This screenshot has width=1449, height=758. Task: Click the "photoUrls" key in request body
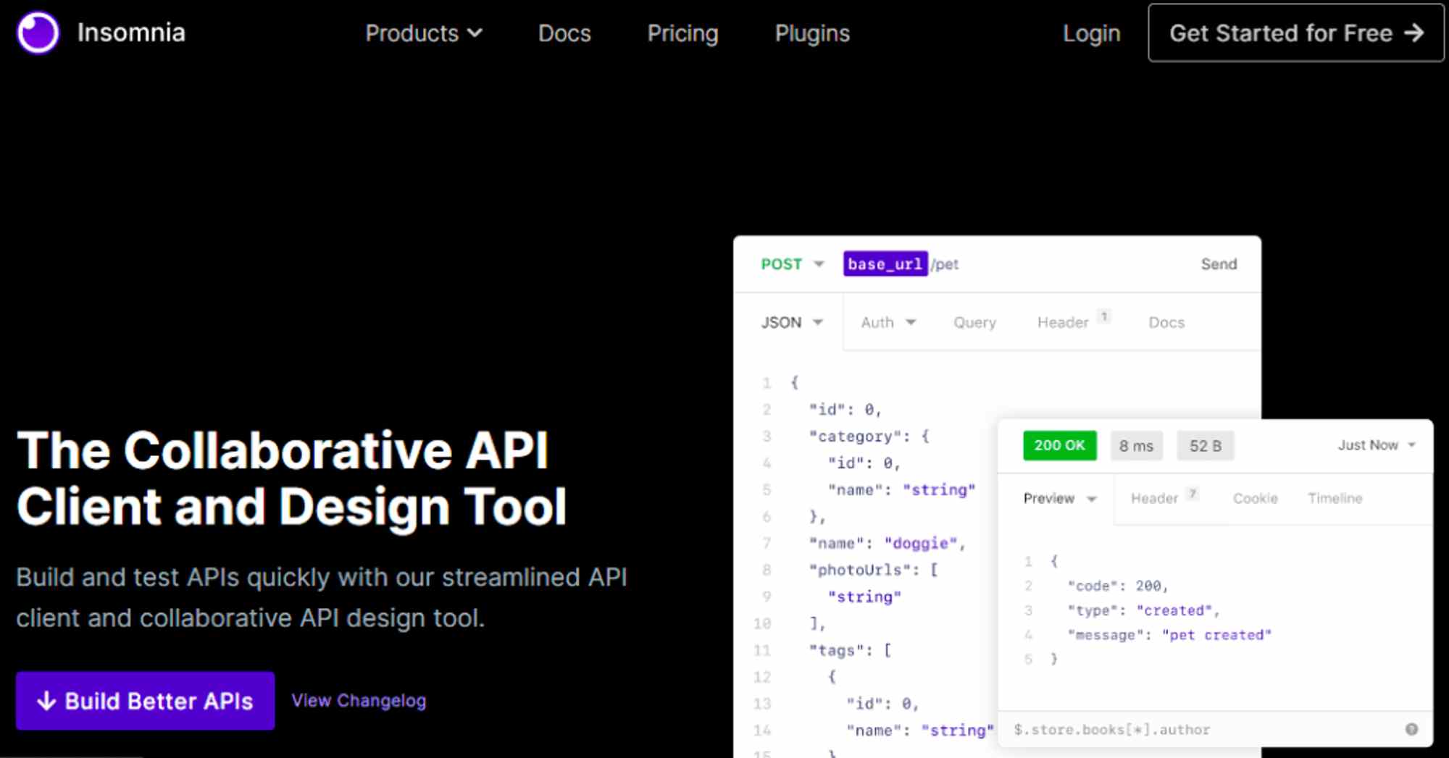pyautogui.click(x=859, y=570)
